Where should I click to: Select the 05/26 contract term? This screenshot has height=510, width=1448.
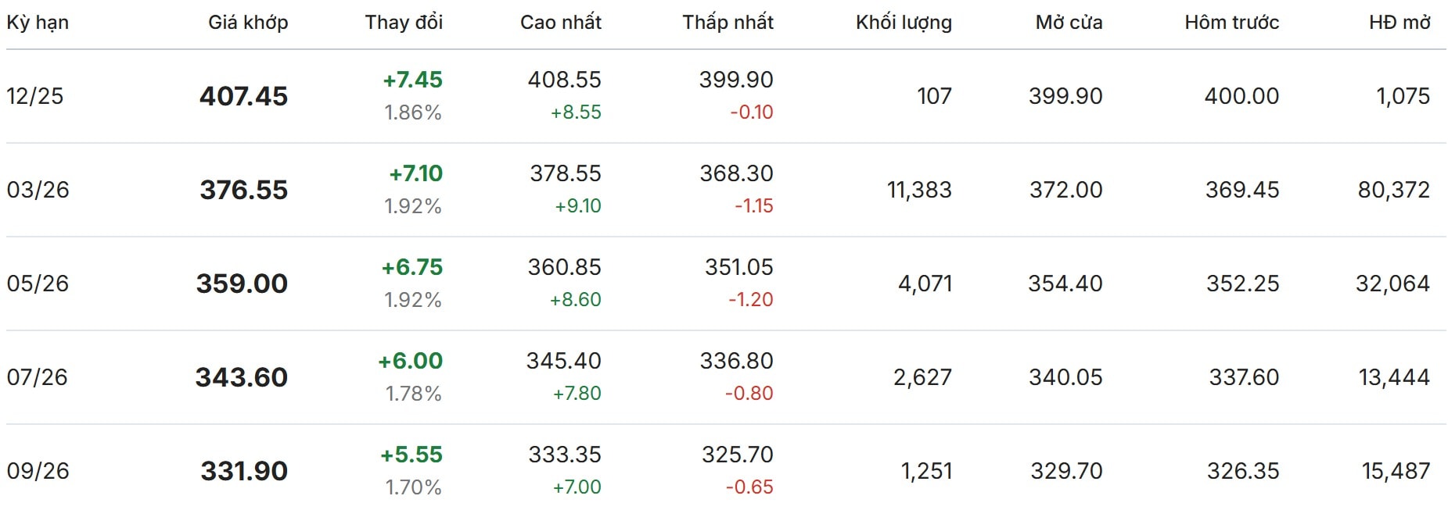(38, 284)
